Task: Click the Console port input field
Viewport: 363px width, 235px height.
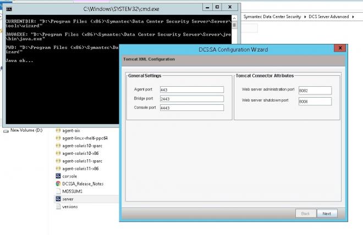Action: click(192, 108)
